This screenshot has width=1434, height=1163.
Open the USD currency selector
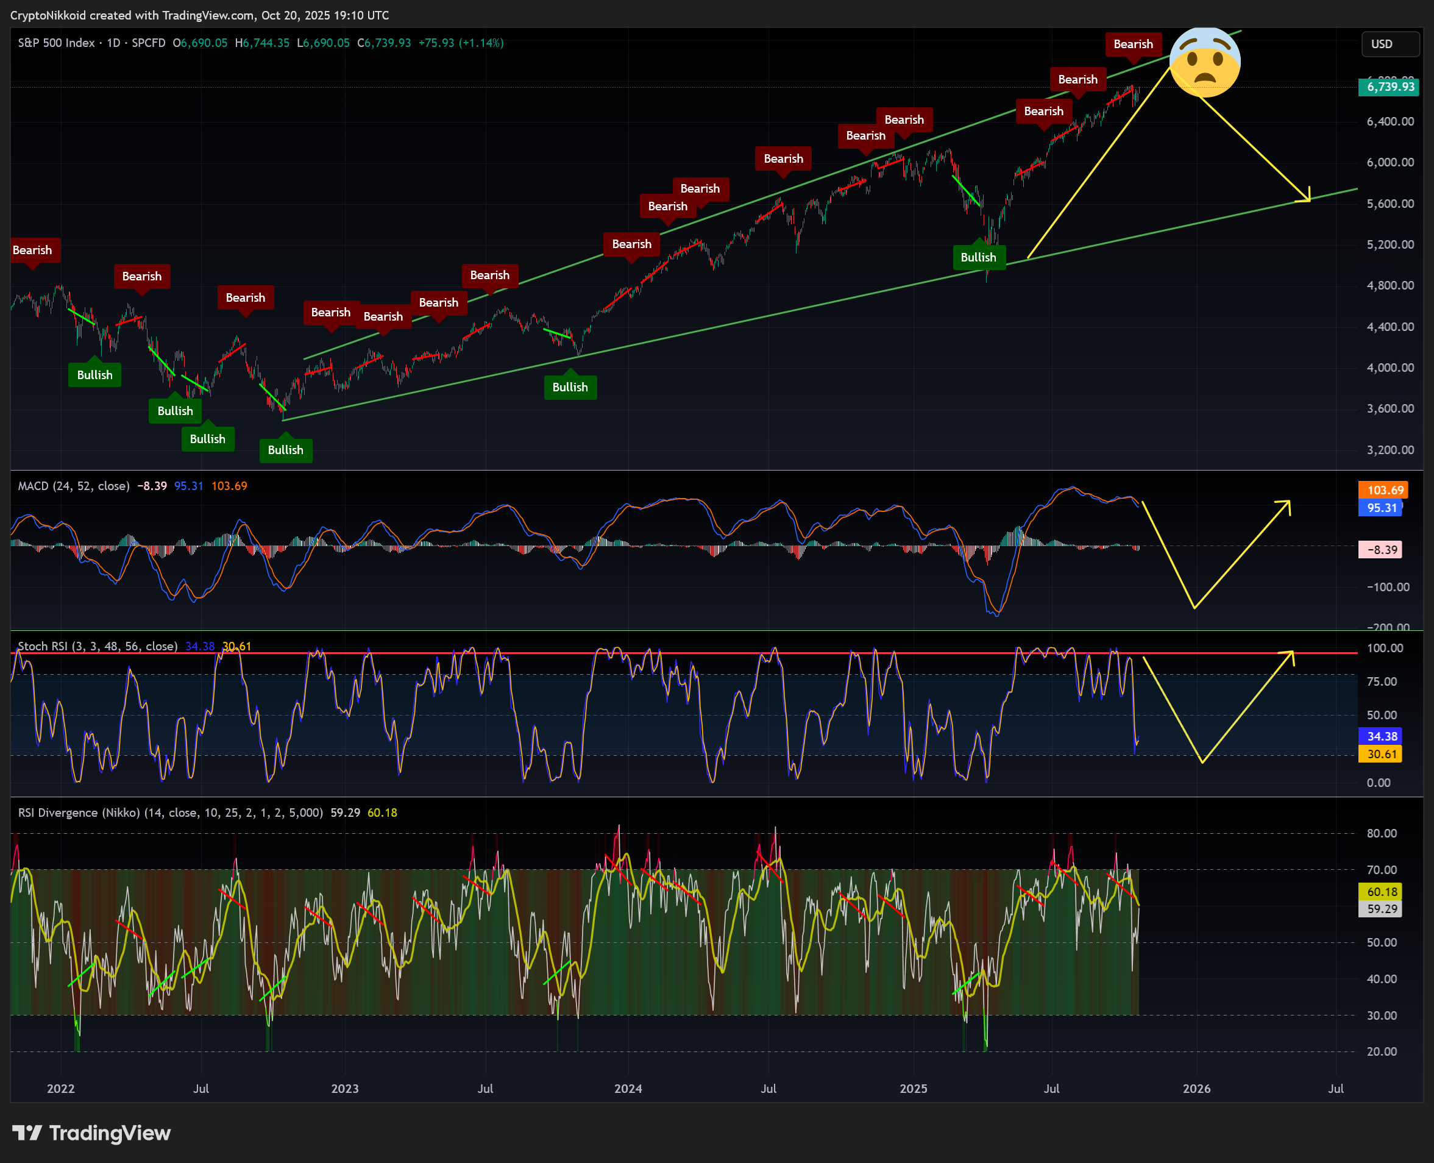1390,44
